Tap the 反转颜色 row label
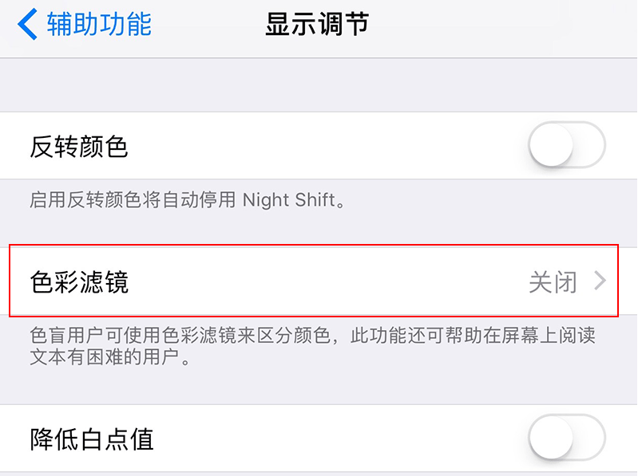The image size is (638, 476). click(x=79, y=147)
